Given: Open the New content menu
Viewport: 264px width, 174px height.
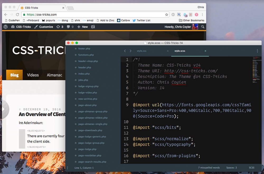Looking at the screenshot, I should pyautogui.click(x=83, y=27).
